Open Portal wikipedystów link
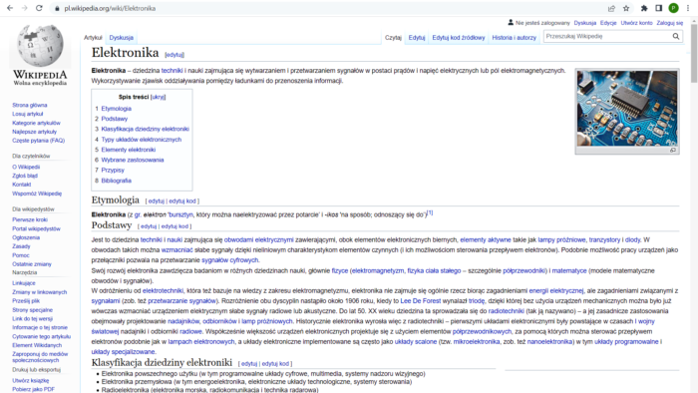The width and height of the screenshot is (698, 393). (36, 228)
